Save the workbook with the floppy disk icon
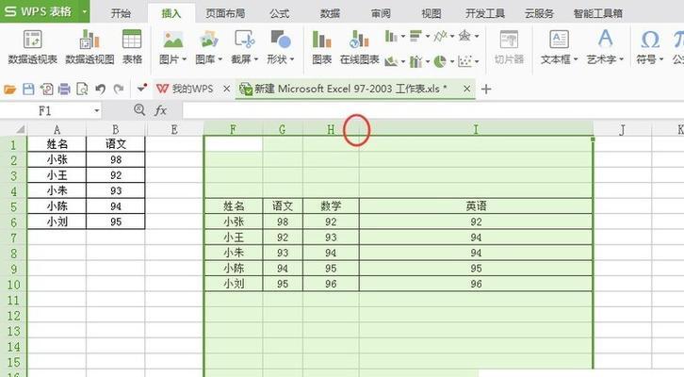The width and height of the screenshot is (684, 377). pos(28,90)
